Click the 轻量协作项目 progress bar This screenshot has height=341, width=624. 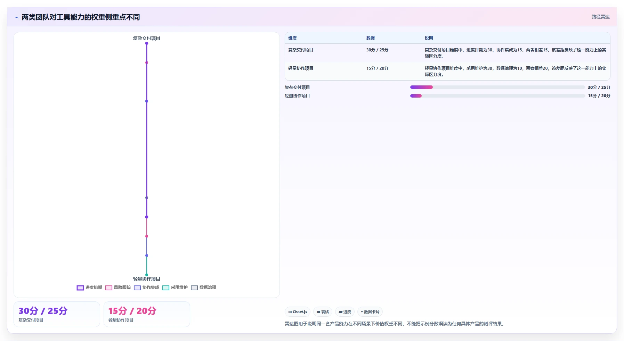[497, 96]
